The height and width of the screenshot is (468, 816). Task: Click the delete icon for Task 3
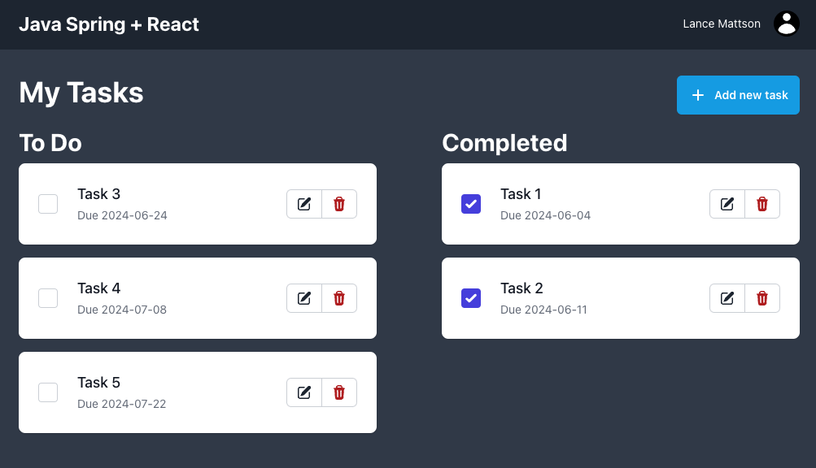coord(339,204)
